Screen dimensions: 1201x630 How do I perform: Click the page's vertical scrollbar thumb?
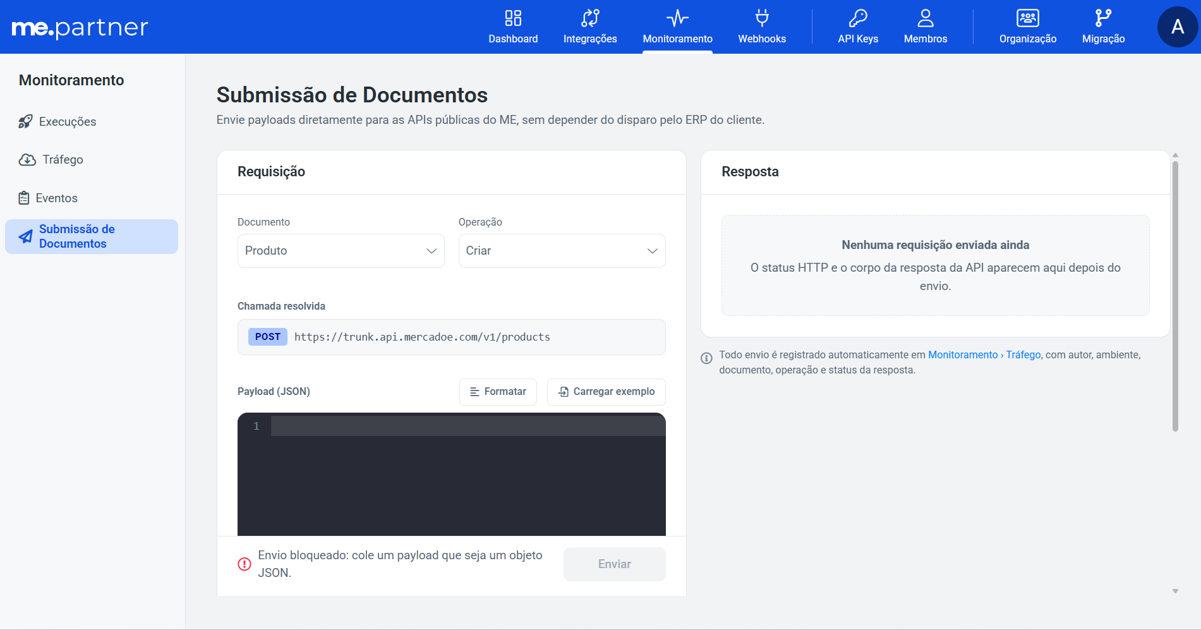coord(1175,296)
